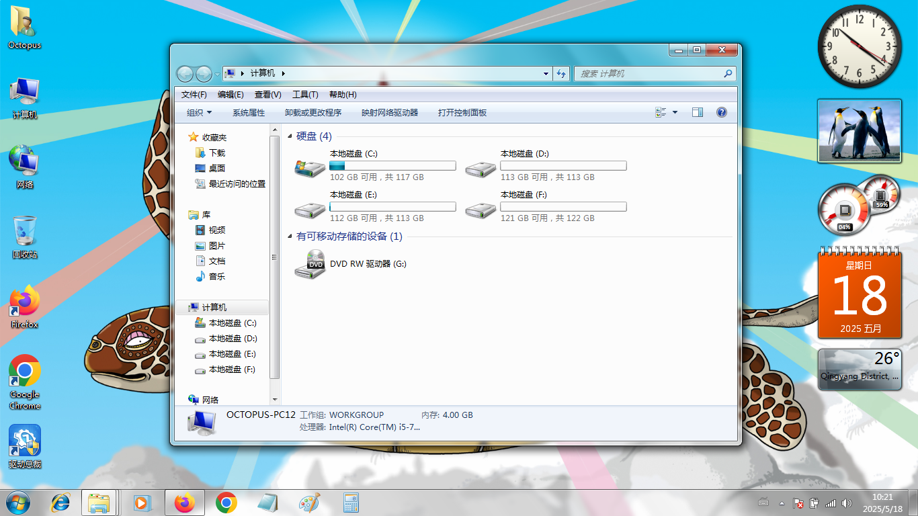The height and width of the screenshot is (516, 918).
Task: Open the address bar history dropdown
Action: click(546, 74)
